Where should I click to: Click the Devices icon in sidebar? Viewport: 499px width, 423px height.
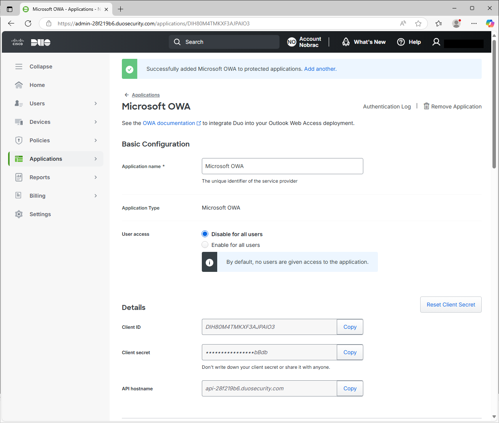(19, 122)
